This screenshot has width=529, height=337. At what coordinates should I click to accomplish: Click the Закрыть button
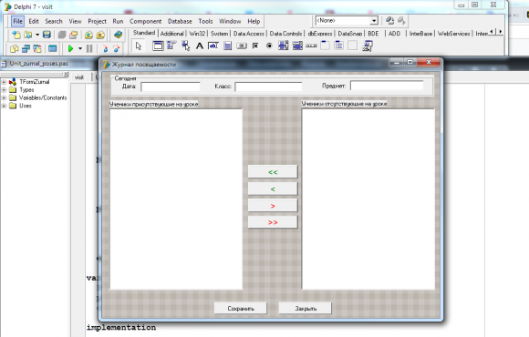[306, 309]
